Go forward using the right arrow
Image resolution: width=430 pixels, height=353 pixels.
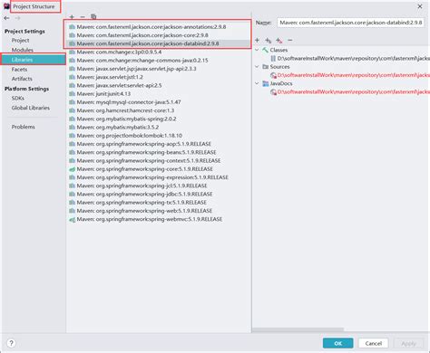(17, 18)
